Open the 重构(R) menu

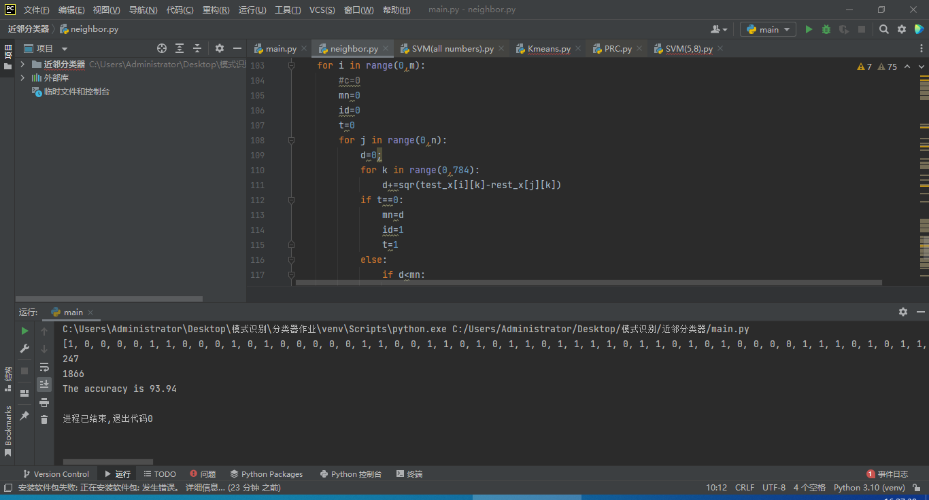pos(216,10)
